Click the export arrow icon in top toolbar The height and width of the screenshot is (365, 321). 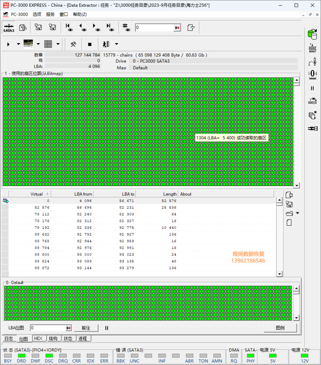(x=191, y=27)
